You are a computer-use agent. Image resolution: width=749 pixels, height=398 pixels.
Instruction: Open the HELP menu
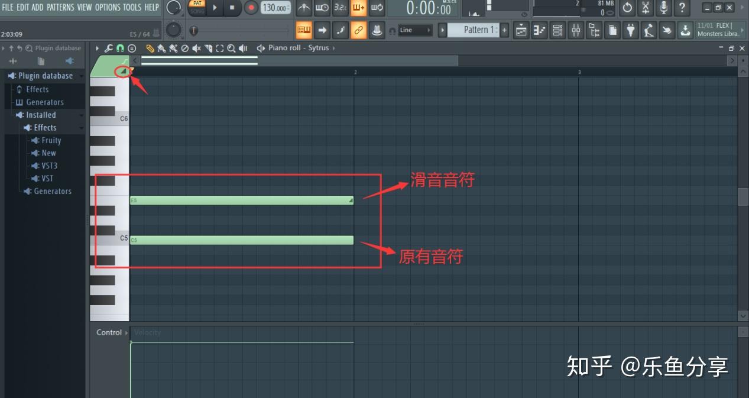[x=152, y=7]
